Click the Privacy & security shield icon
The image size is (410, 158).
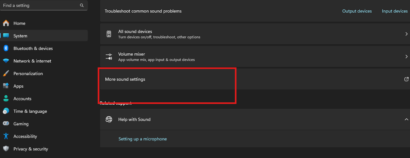(6, 149)
